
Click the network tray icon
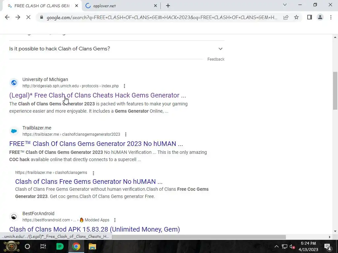(x=284, y=246)
